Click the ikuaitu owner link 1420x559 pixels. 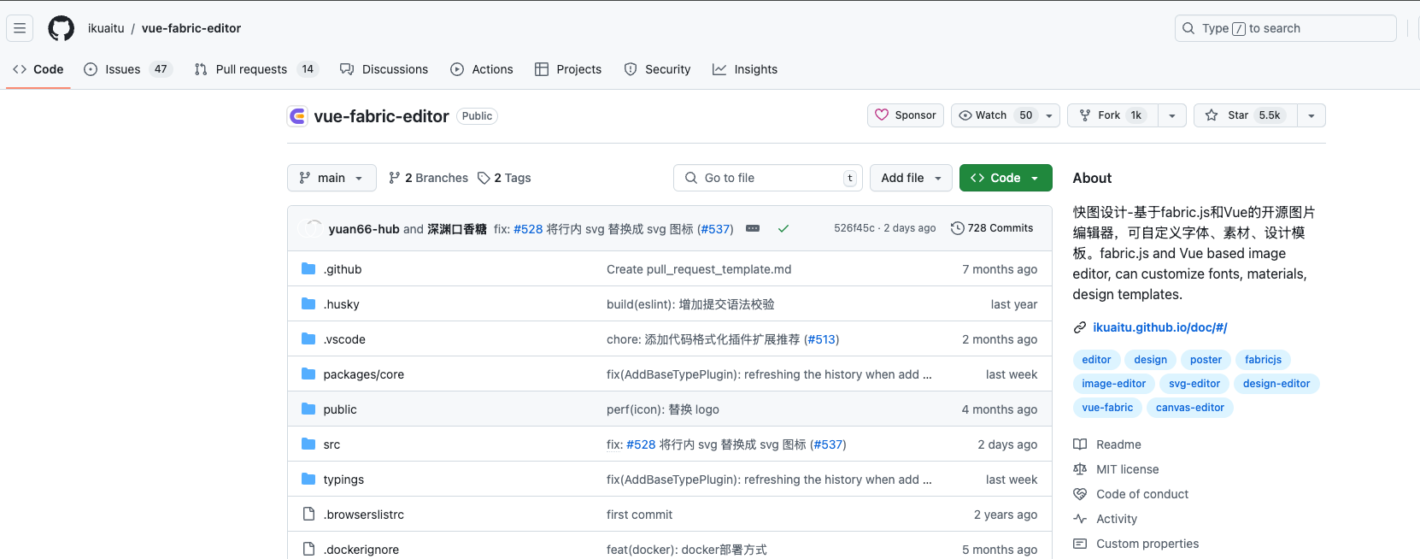pos(106,28)
